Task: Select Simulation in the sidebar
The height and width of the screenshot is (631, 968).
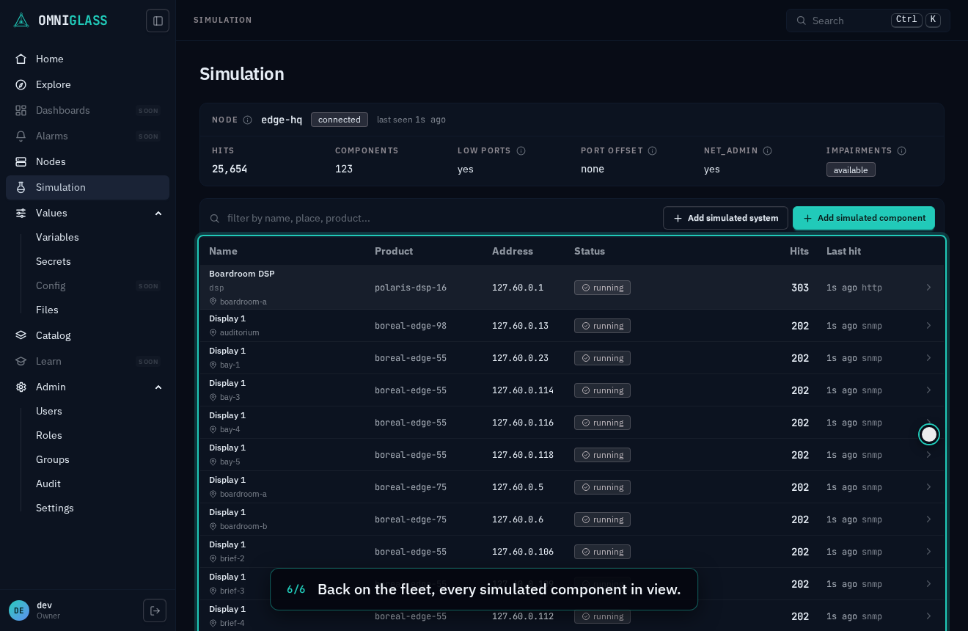Action: (x=87, y=187)
